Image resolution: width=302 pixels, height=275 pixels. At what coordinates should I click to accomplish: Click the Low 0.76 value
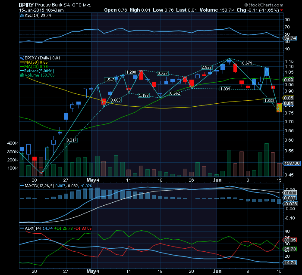click(x=163, y=10)
